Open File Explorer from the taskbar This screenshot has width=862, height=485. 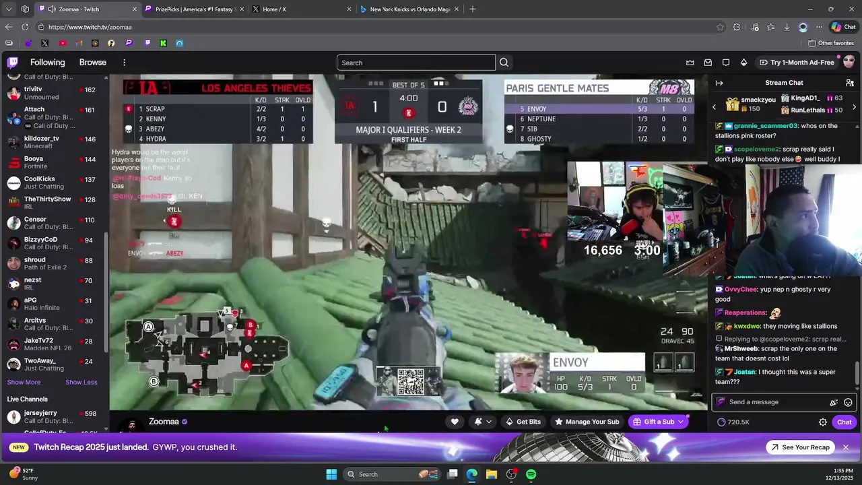pos(492,474)
